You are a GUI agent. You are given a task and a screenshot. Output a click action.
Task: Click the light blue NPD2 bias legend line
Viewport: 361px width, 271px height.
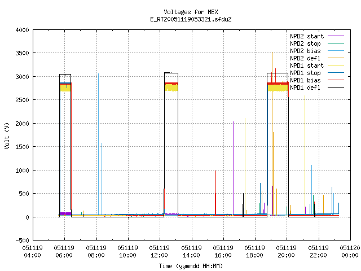(x=336, y=51)
